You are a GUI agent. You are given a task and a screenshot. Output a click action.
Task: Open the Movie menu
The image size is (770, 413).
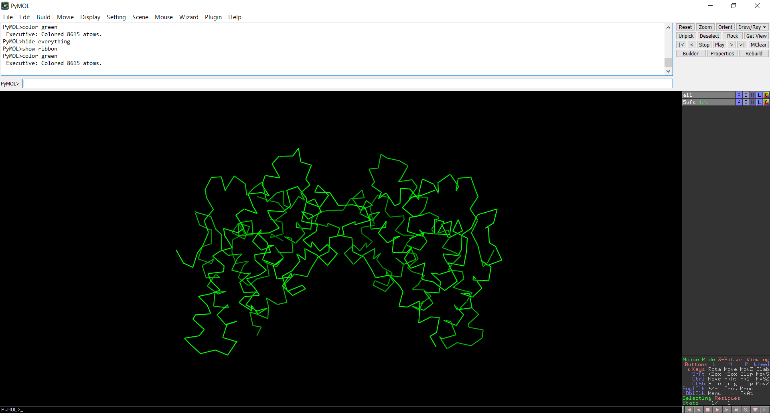tap(65, 17)
